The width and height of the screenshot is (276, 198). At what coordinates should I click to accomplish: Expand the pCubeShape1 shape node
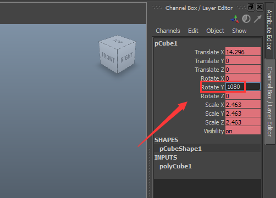tap(180, 149)
